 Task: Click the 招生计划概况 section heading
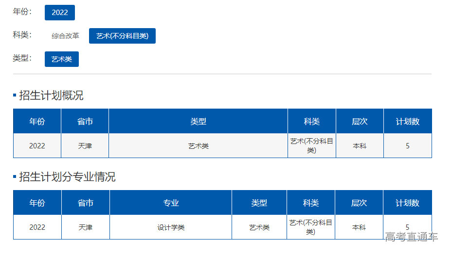point(51,96)
